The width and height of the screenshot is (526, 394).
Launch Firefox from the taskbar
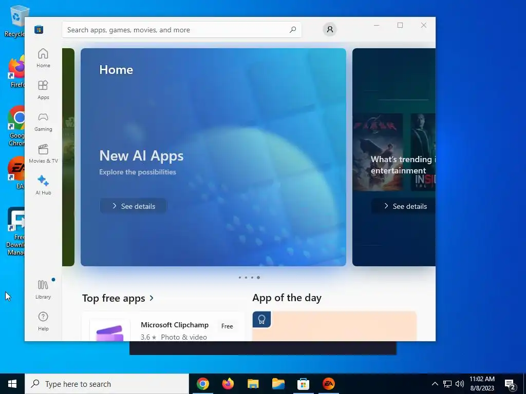[228, 384]
